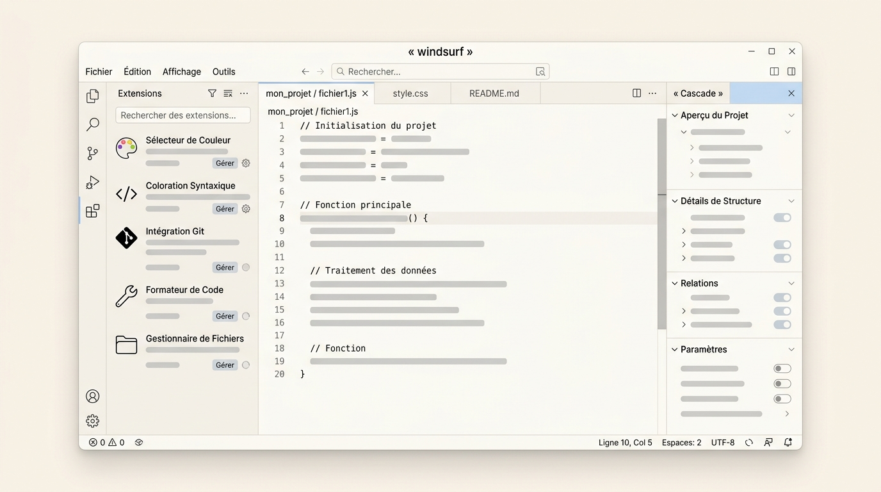881x492 pixels.
Task: Toggle last switch under Détails de Structure
Action: click(x=782, y=258)
